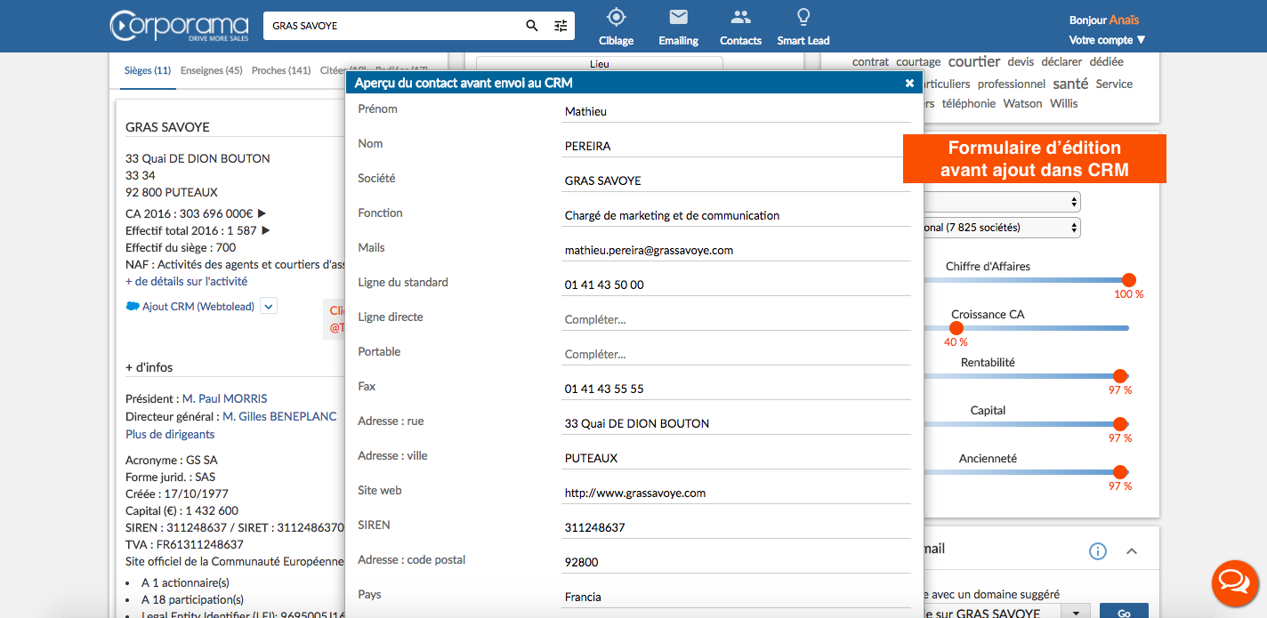Image resolution: width=1267 pixels, height=618 pixels.
Task: Click the Portable empty field
Action: [736, 354]
